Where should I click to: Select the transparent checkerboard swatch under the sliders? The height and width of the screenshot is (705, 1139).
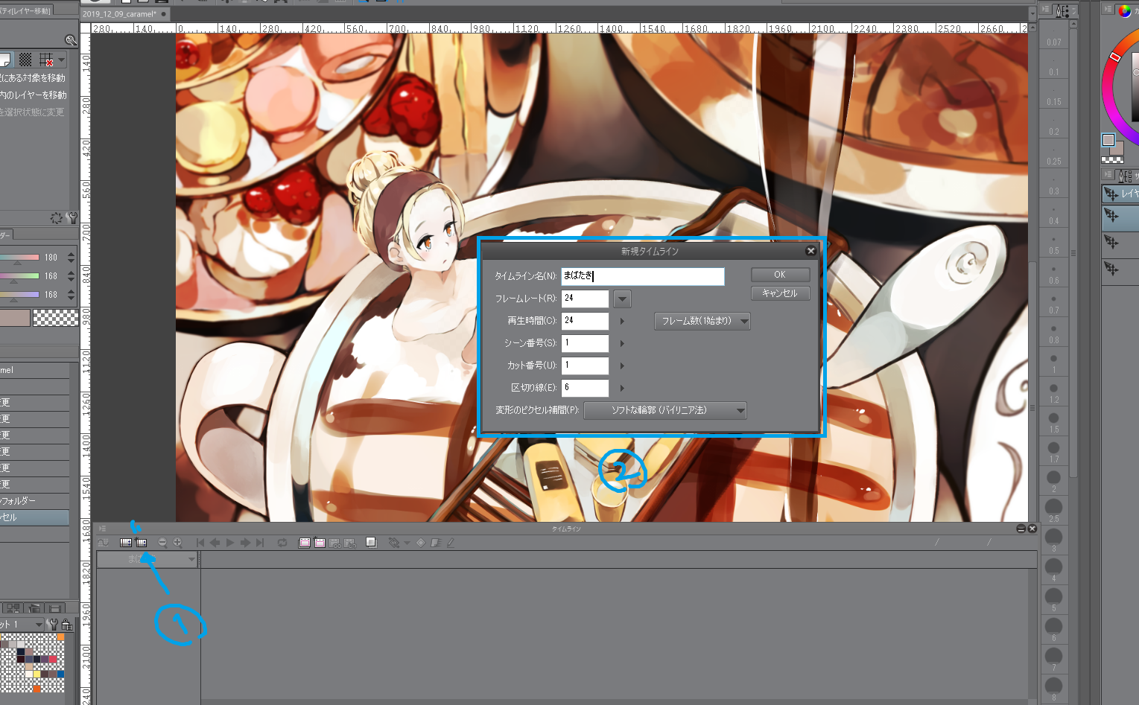(x=56, y=318)
